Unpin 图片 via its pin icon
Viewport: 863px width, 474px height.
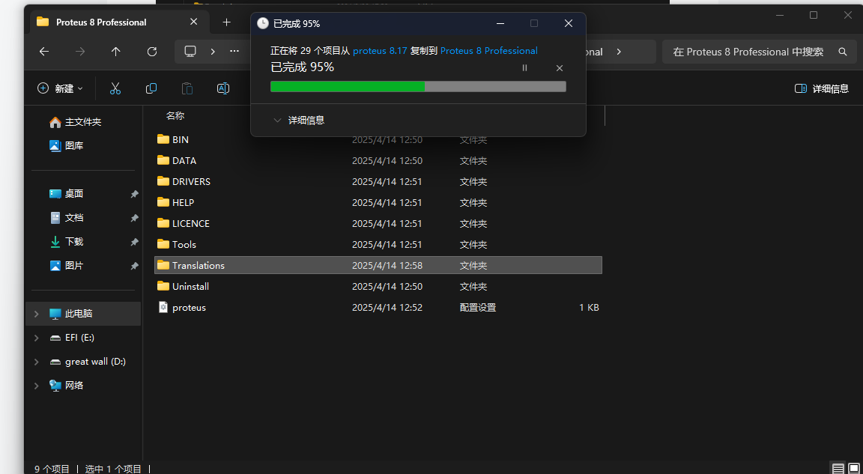[134, 266]
